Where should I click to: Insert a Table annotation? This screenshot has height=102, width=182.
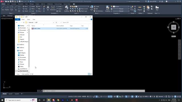59,11
